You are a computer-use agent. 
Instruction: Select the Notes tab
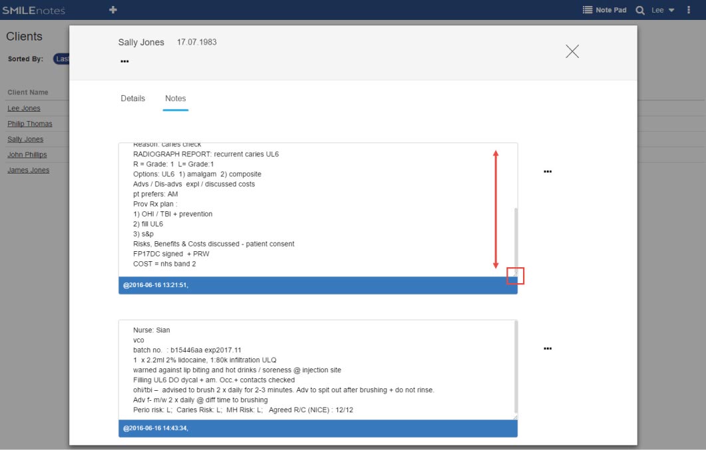pyautogui.click(x=176, y=98)
